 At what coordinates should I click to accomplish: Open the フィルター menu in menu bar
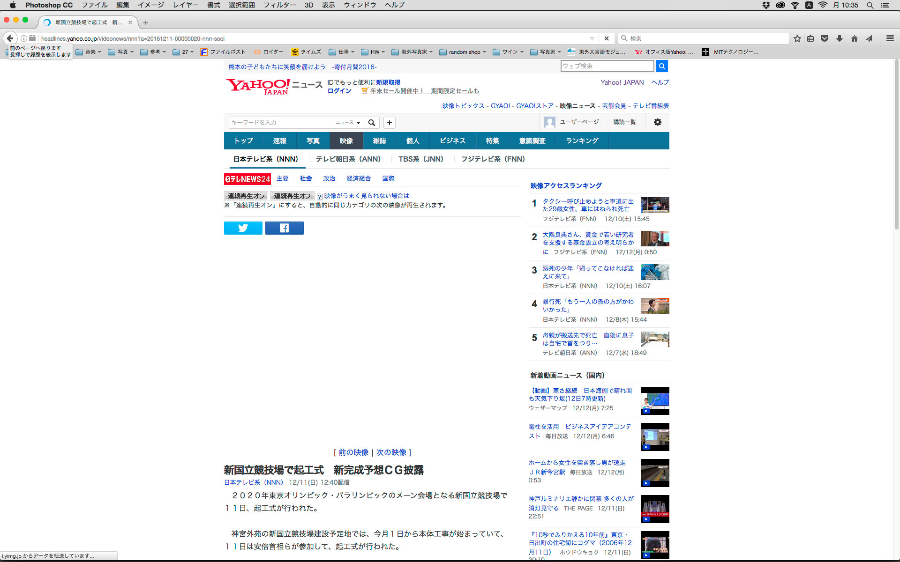point(279,5)
